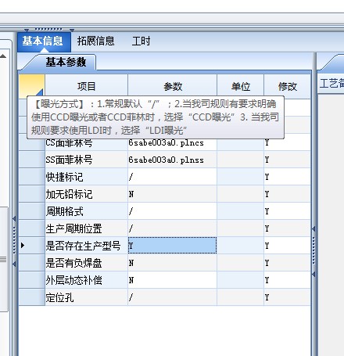This screenshot has width=344, height=356.
Task: Click the 快捷标记 parameter cell
Action: pos(172,177)
